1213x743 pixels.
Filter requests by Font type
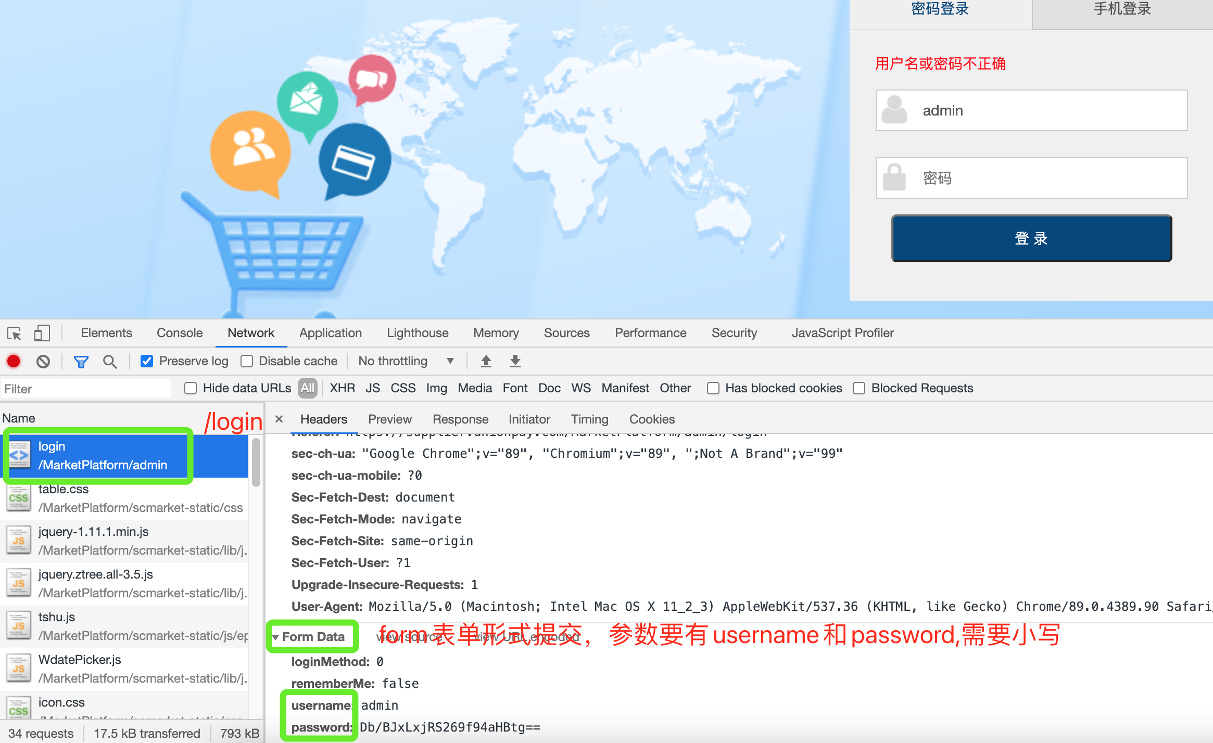(515, 388)
